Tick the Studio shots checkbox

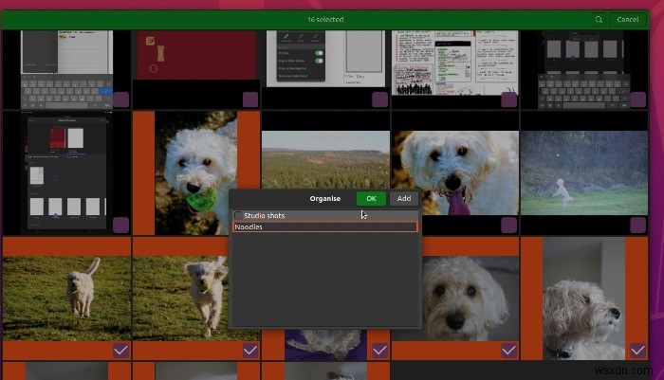[238, 215]
